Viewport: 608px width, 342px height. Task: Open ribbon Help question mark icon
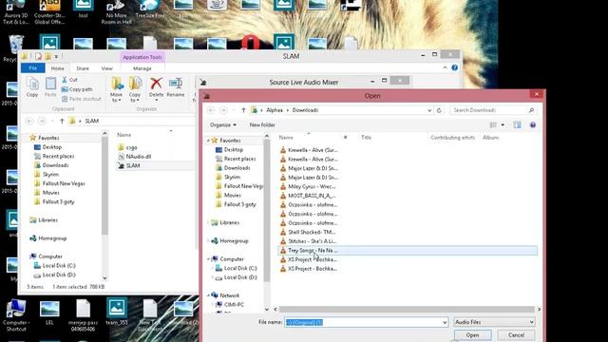454,67
